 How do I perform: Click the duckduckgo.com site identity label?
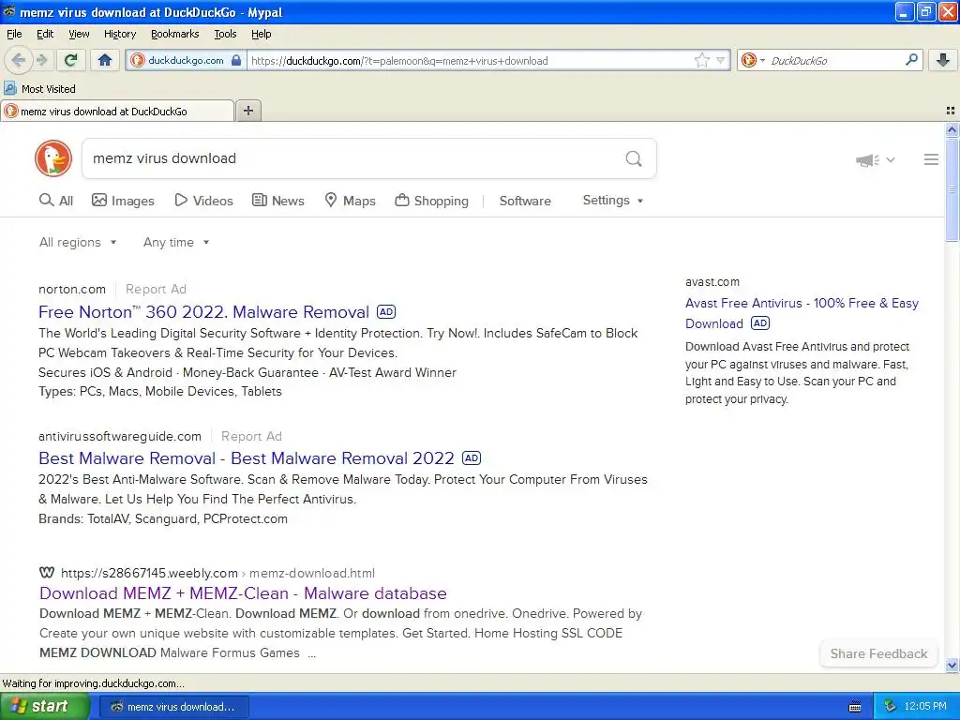point(186,60)
